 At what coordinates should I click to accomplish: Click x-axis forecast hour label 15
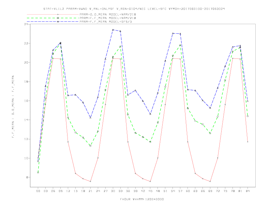coord(75,191)
